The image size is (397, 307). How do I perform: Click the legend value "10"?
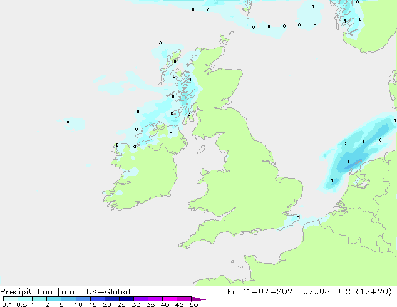78,304
